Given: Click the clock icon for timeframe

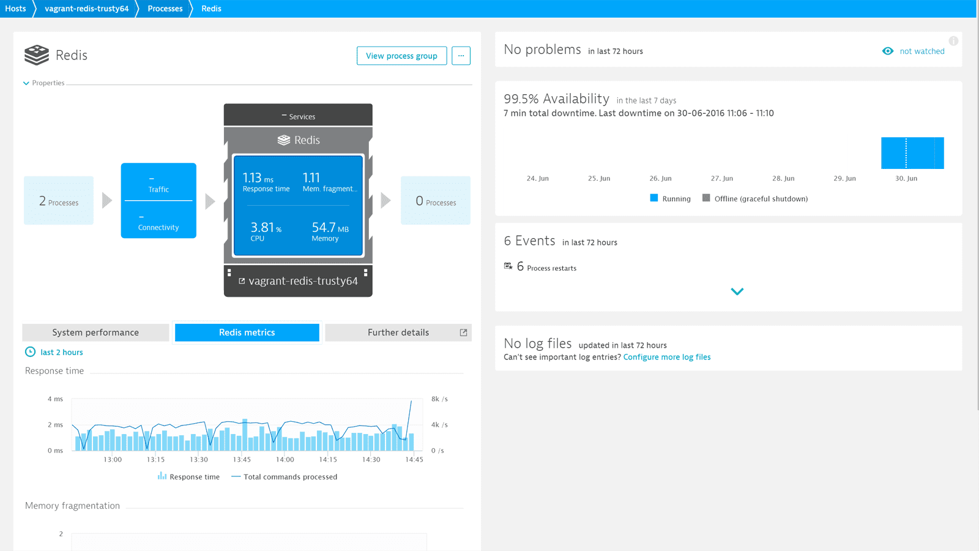Looking at the screenshot, I should click(30, 352).
